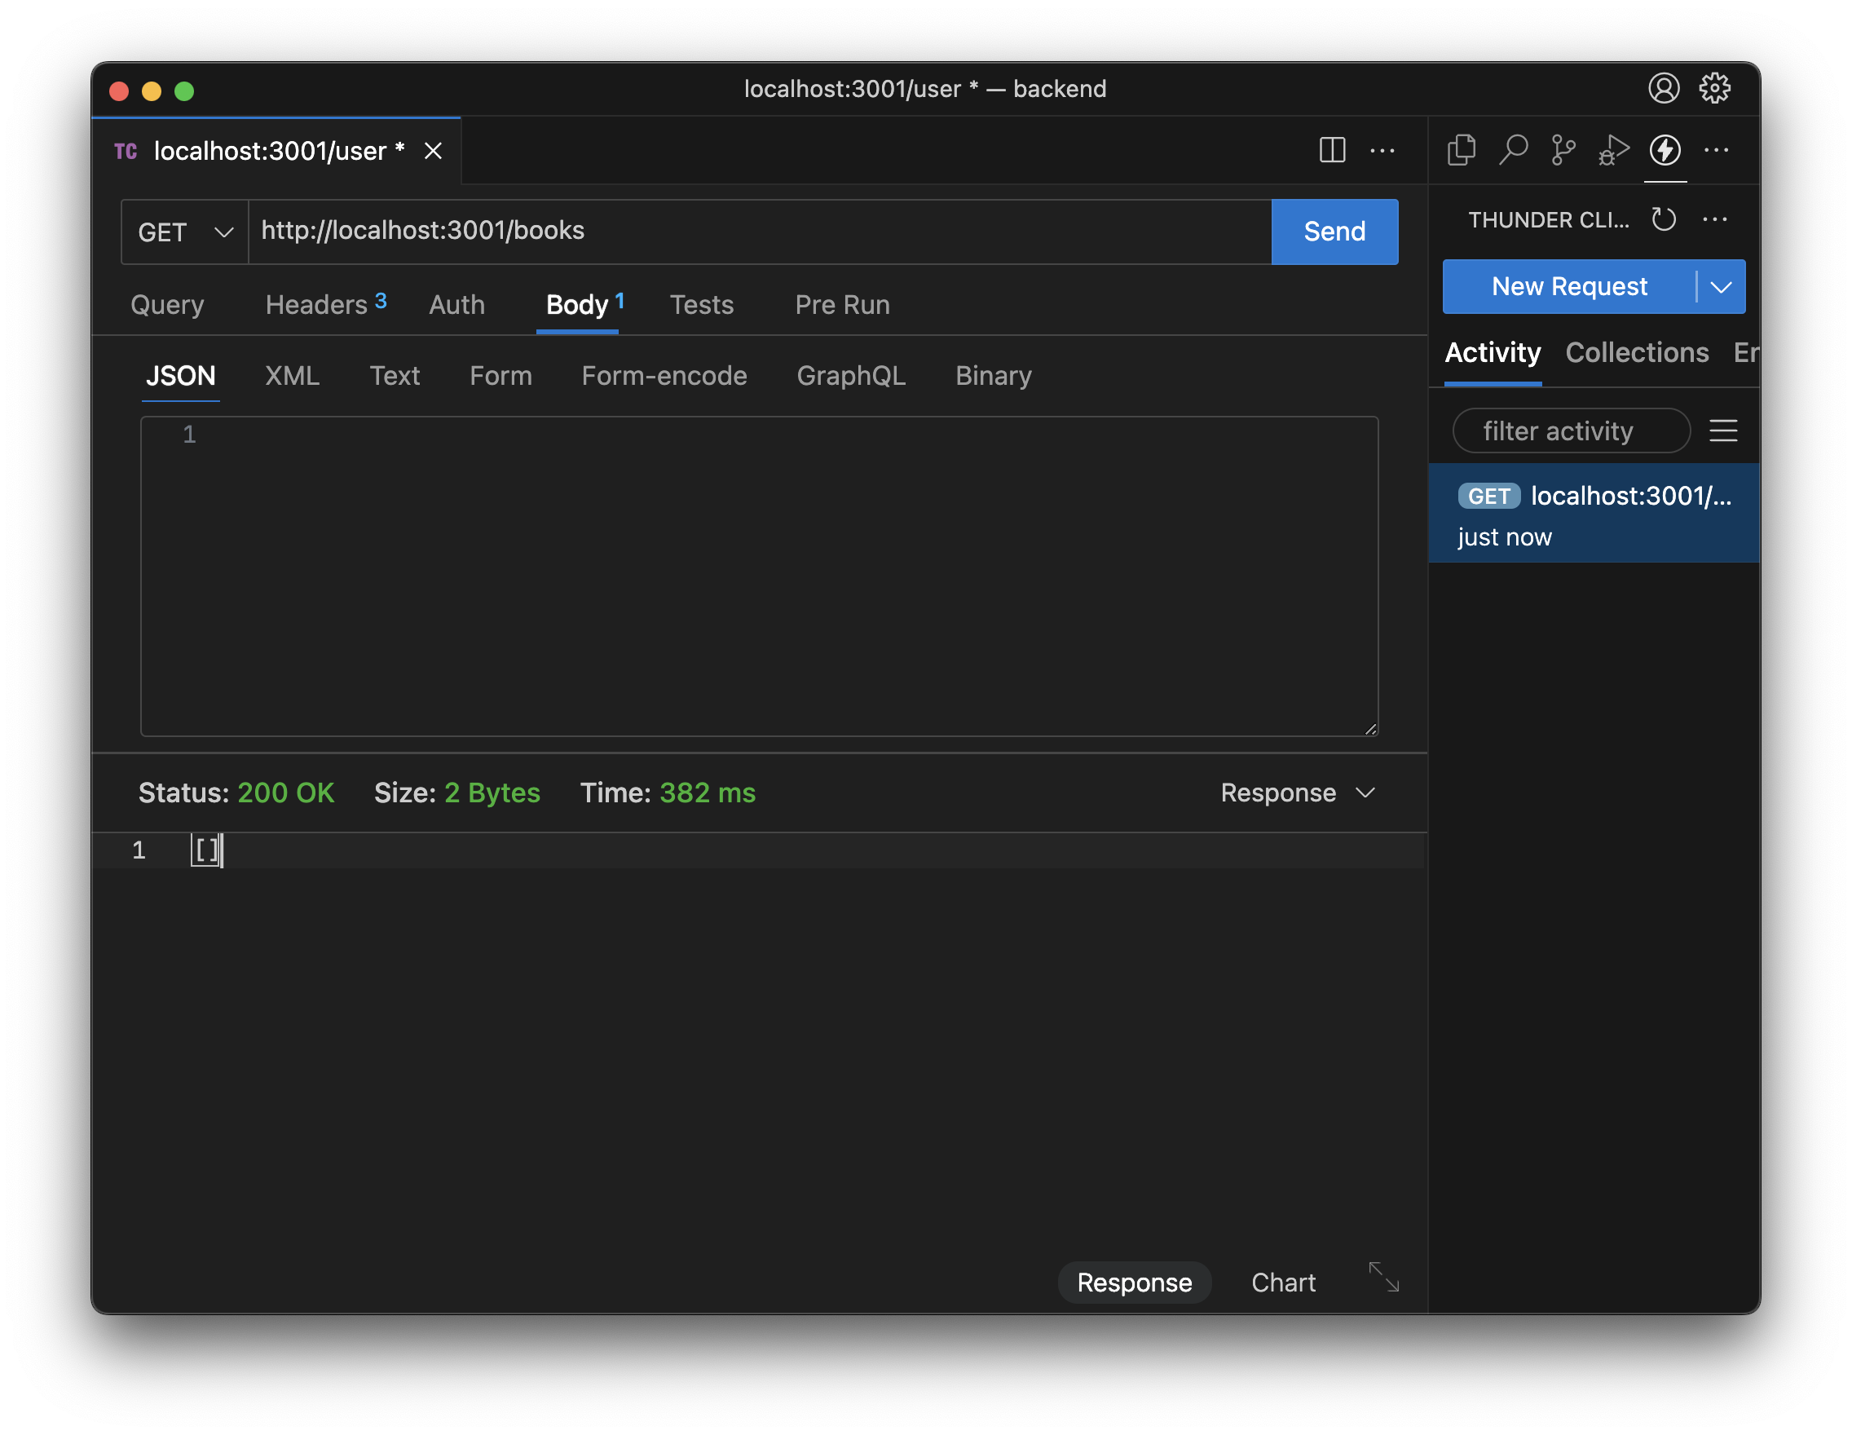Open the GET method dropdown

coord(185,232)
